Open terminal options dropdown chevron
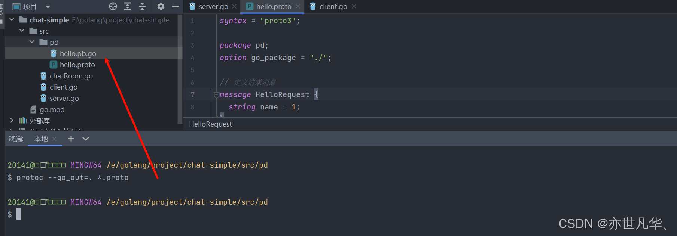Screen dimensions: 677x236 point(86,139)
